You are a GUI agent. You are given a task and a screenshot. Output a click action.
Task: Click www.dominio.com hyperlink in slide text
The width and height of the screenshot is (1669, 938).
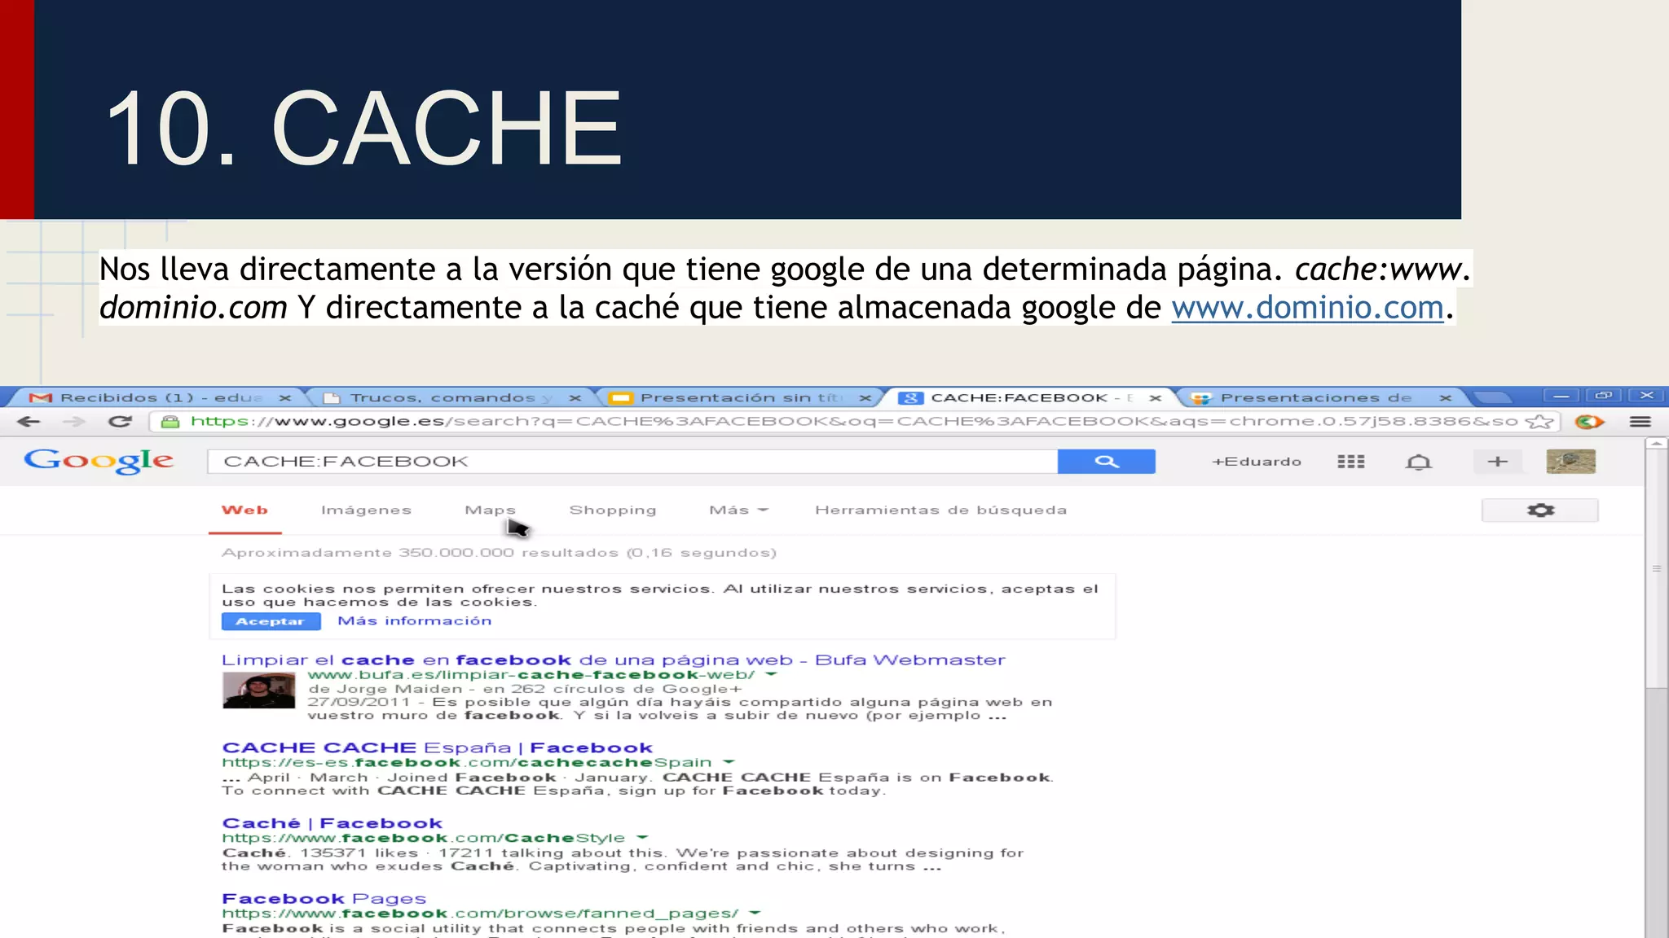1307,308
